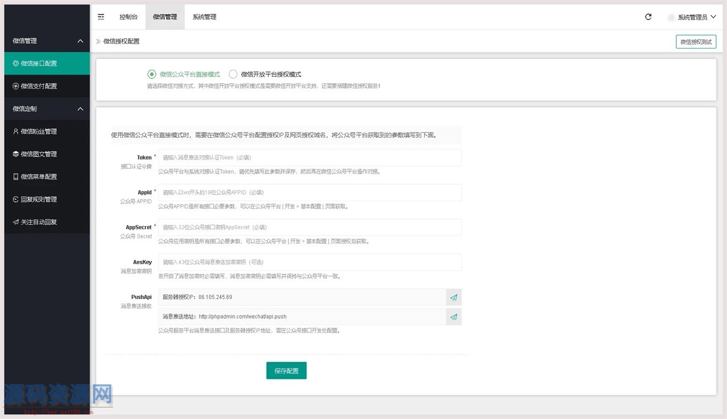
Task: Open 微信支付配置 in the sidebar
Action: point(47,86)
